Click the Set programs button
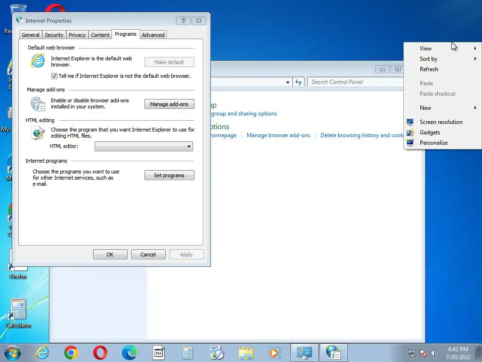Image resolution: width=482 pixels, height=362 pixels. [169, 175]
